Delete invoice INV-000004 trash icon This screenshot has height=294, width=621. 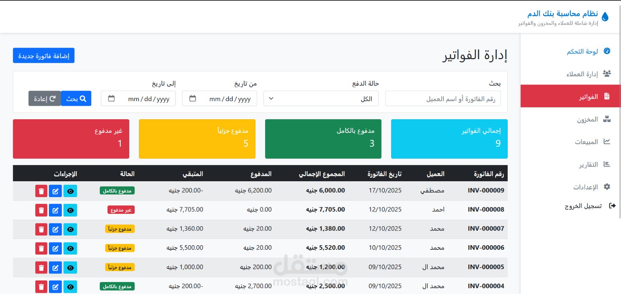[41, 287]
